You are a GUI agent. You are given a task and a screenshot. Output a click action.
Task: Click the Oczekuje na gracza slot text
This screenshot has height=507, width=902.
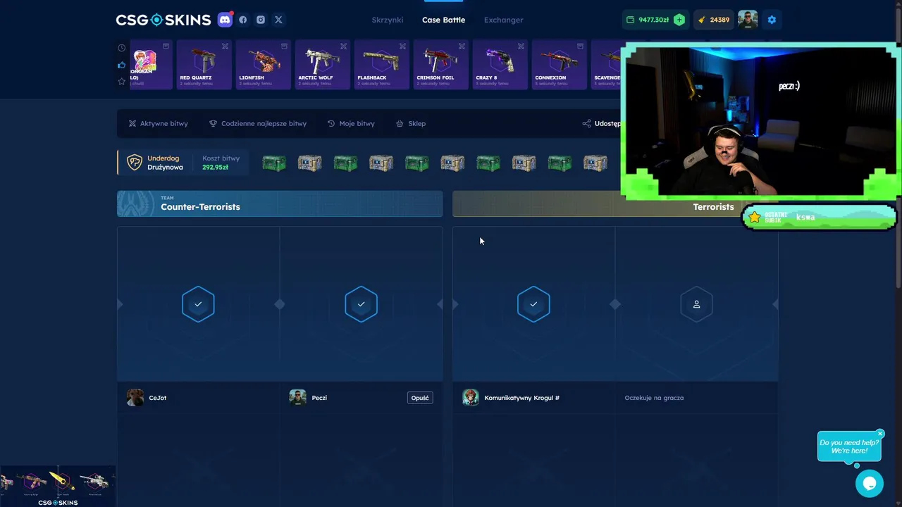pos(654,398)
